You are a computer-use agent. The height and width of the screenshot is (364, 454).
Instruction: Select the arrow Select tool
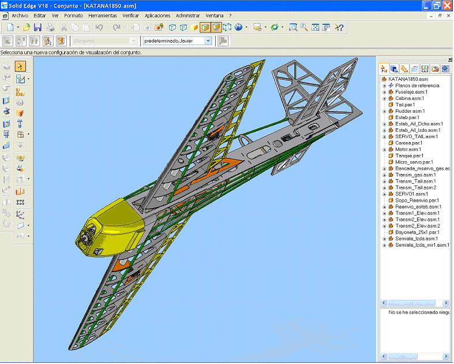(20, 66)
